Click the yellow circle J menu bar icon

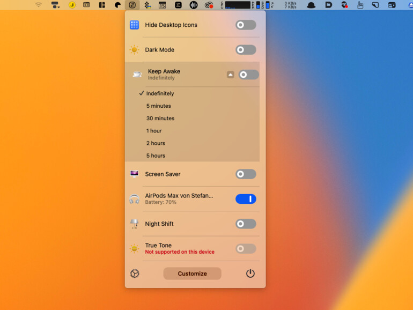point(72,5)
